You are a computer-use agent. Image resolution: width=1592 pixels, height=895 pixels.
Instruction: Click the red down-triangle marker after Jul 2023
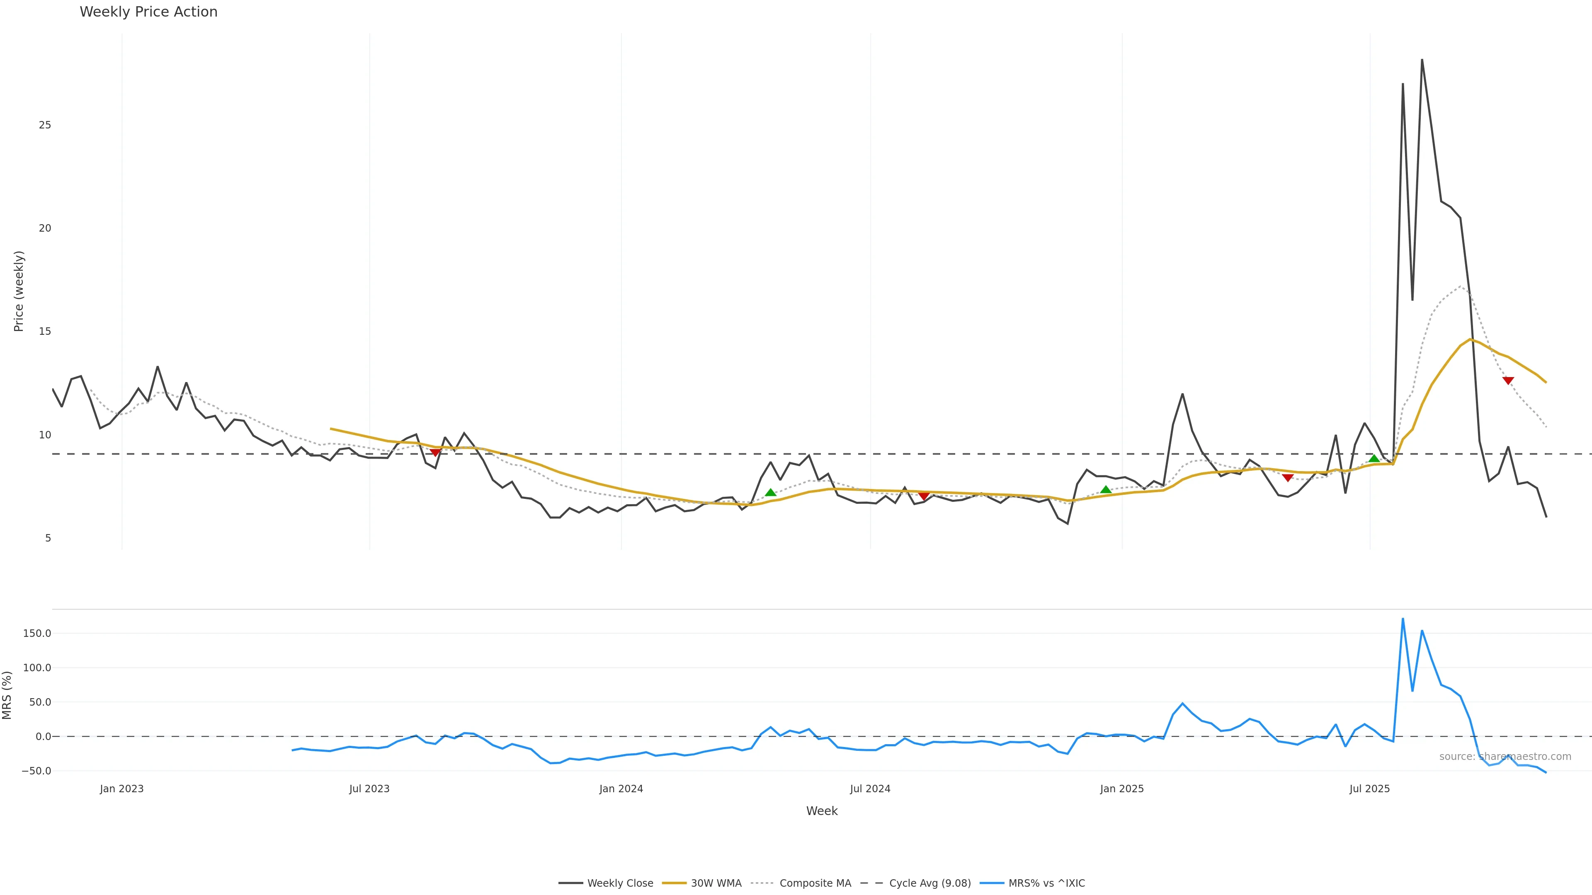435,453
